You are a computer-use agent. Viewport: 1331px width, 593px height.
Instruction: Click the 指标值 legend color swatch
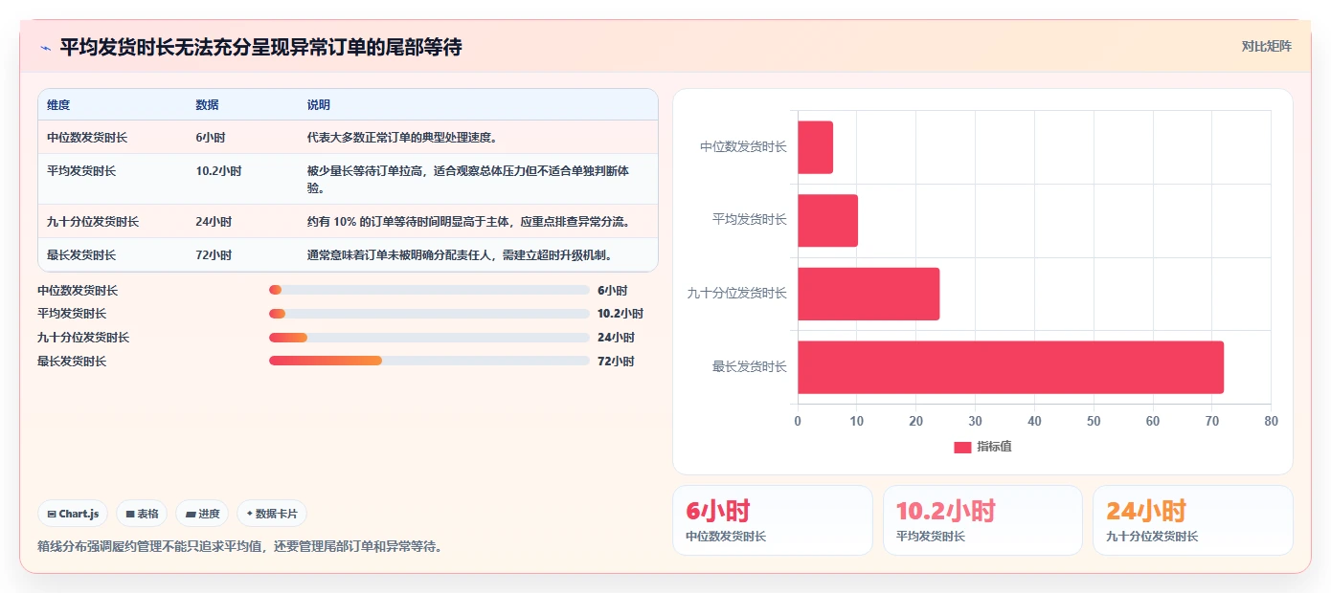pyautogui.click(x=962, y=447)
